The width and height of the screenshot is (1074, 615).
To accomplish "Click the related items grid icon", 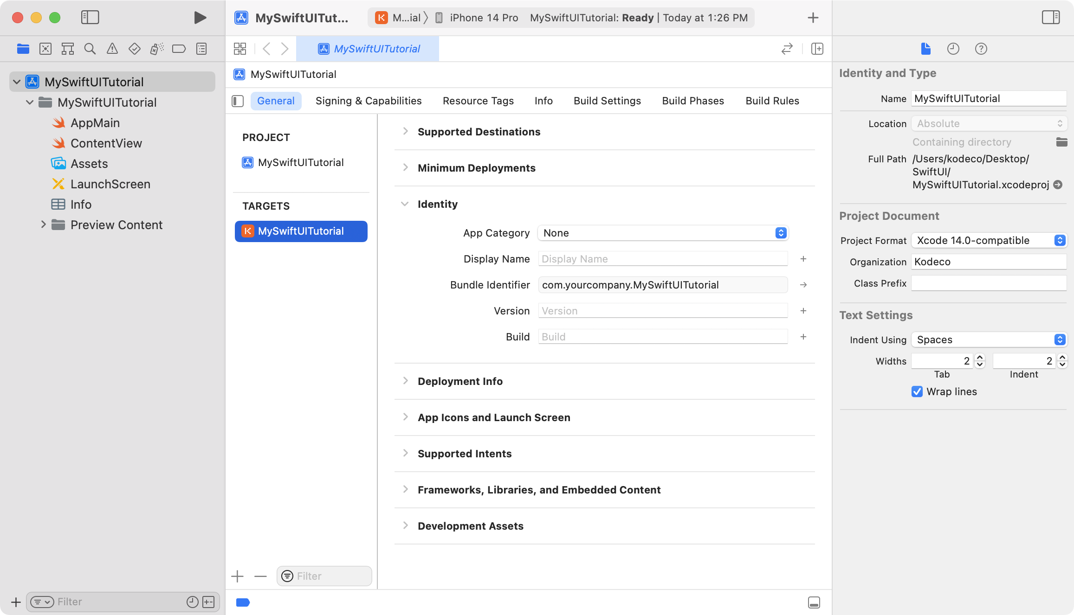I will click(x=239, y=49).
